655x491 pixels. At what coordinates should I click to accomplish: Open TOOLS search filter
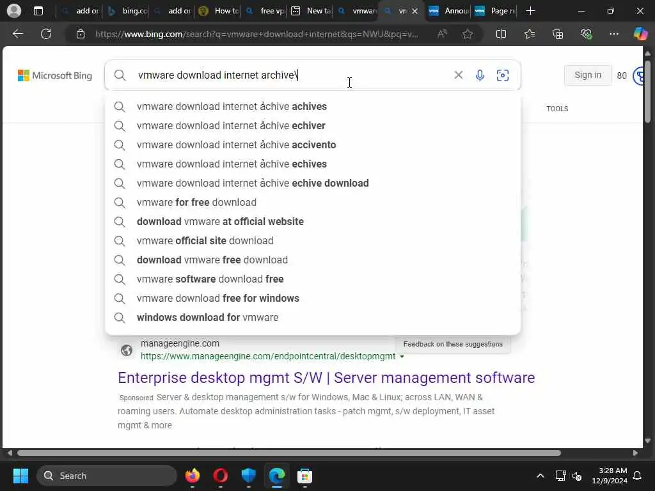557,109
